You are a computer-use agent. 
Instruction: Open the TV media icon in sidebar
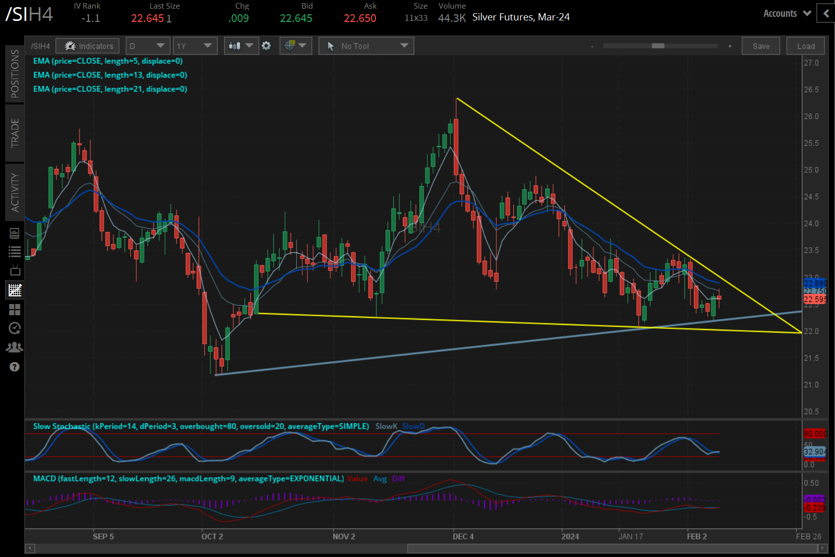point(15,270)
